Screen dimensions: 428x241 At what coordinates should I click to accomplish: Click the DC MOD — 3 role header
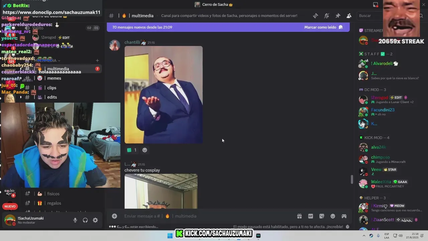pos(372,90)
